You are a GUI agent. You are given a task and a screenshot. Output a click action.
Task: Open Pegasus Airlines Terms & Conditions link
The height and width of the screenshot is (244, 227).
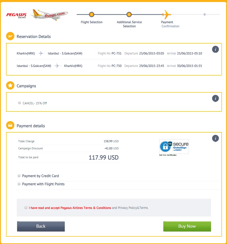point(70,208)
